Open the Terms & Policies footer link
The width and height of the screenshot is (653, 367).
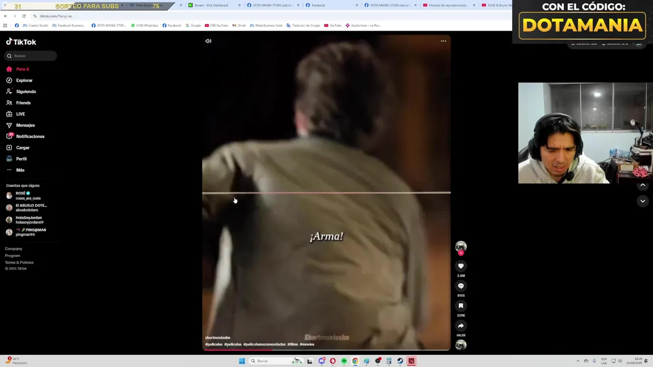19,263
